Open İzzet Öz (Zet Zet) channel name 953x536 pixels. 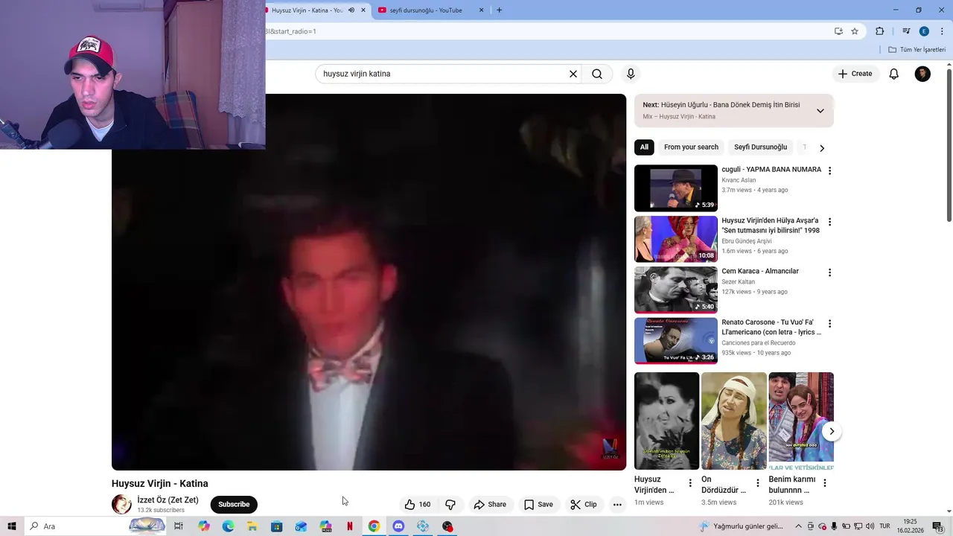tap(168, 500)
